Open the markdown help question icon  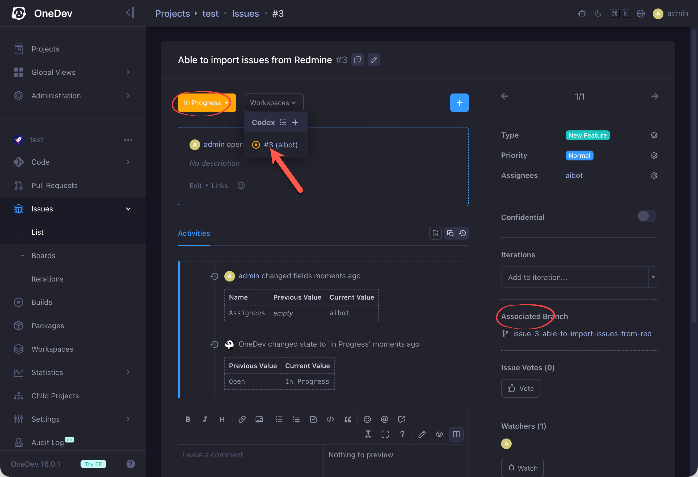[402, 434]
